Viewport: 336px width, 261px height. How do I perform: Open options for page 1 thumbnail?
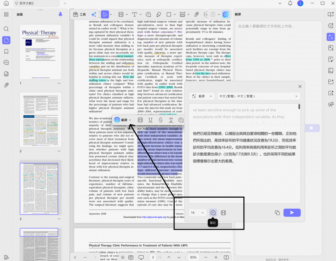[x=59, y=83]
